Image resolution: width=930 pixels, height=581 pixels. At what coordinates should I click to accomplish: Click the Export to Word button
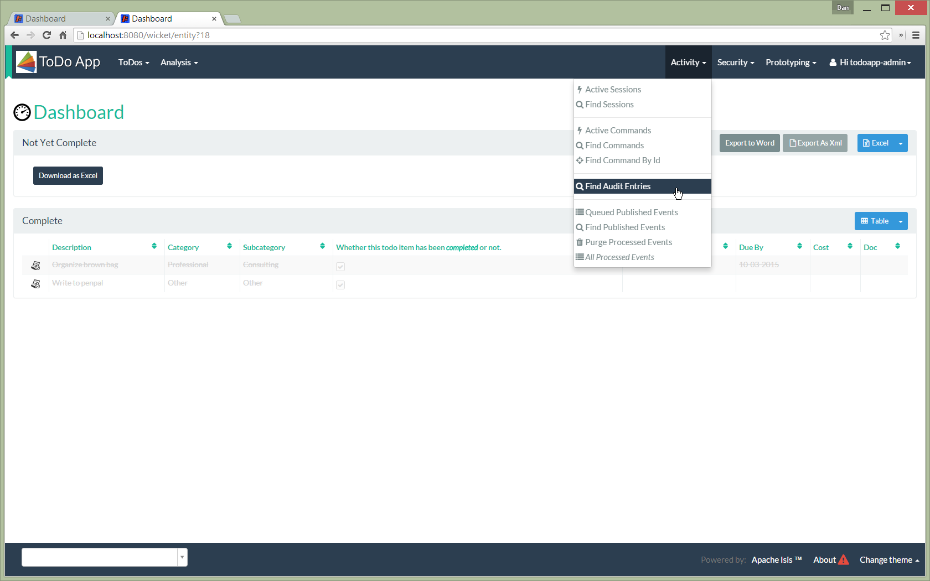(x=750, y=143)
